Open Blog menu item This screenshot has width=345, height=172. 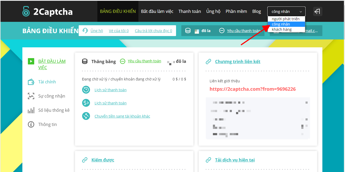pos(257,11)
